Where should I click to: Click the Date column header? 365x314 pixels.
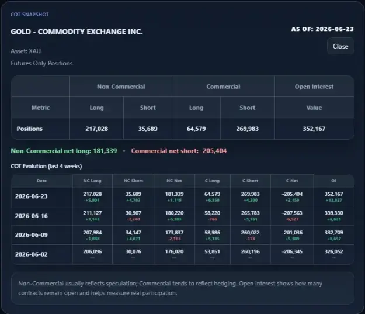coord(41,181)
